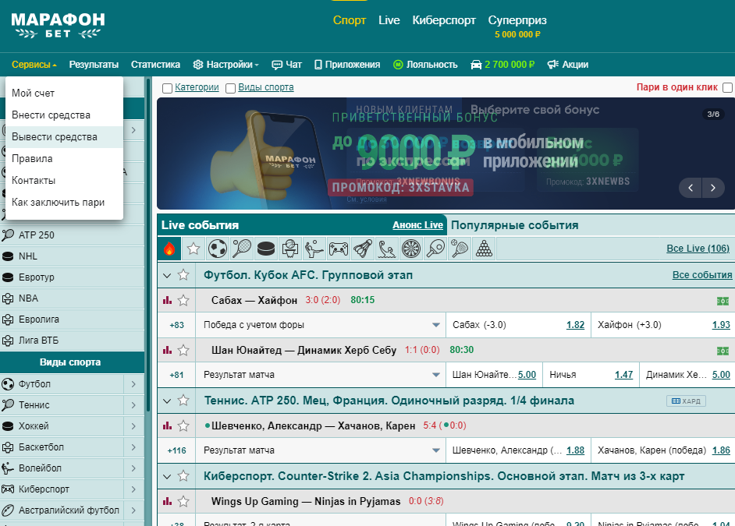Viewport: 735px width, 526px height.
Task: Favorite Шевченко — Хачанов match star
Action: click(x=183, y=425)
